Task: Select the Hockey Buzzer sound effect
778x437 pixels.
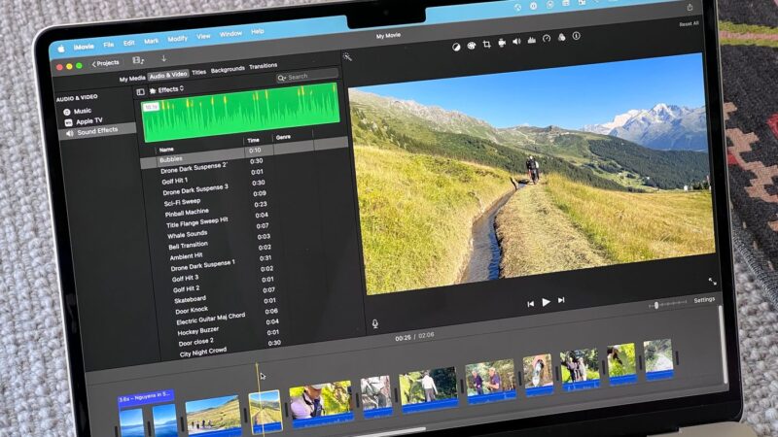Action: coord(198,331)
